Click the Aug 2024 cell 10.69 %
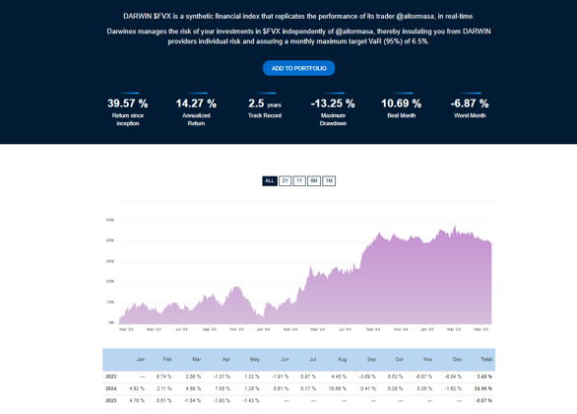The image size is (577, 414). [x=338, y=388]
